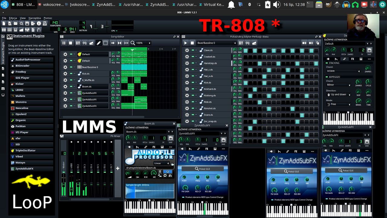Open the FX-Mixer using faders toolbar icon

point(27,30)
